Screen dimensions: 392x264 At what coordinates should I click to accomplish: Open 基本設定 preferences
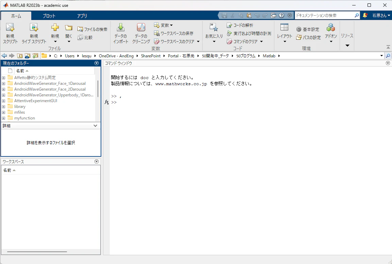pos(308,29)
